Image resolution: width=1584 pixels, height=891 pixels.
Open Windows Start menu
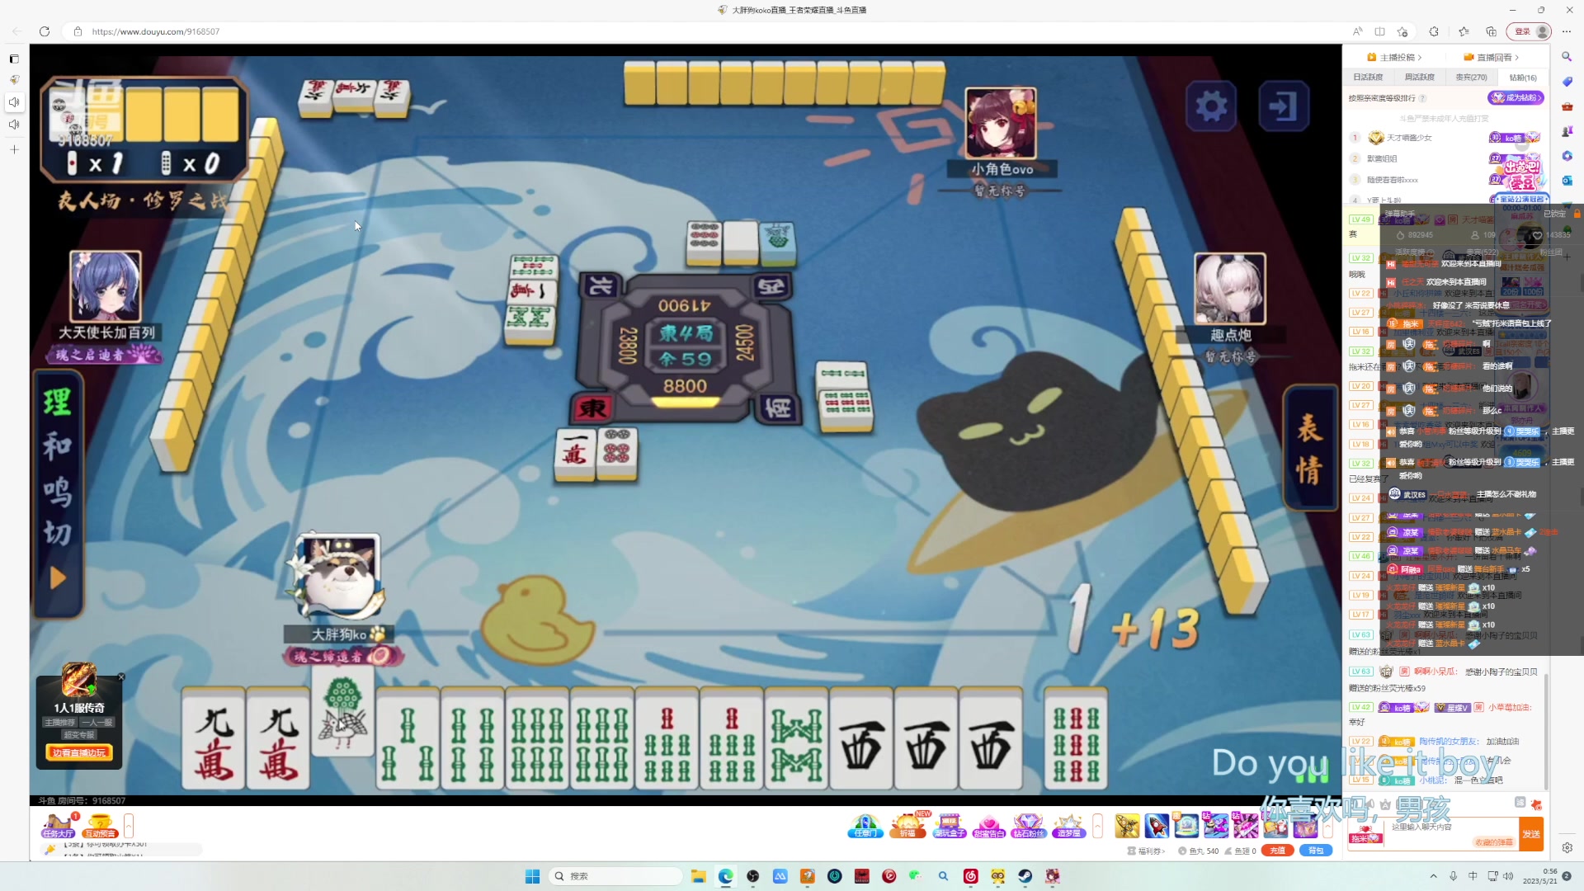coord(532,876)
